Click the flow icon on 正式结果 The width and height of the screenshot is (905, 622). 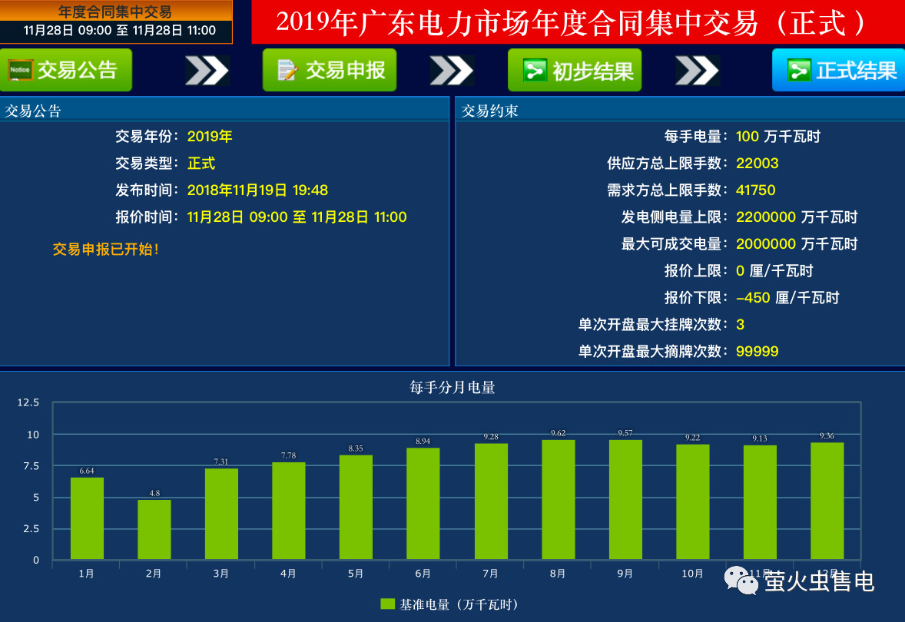pyautogui.click(x=799, y=71)
